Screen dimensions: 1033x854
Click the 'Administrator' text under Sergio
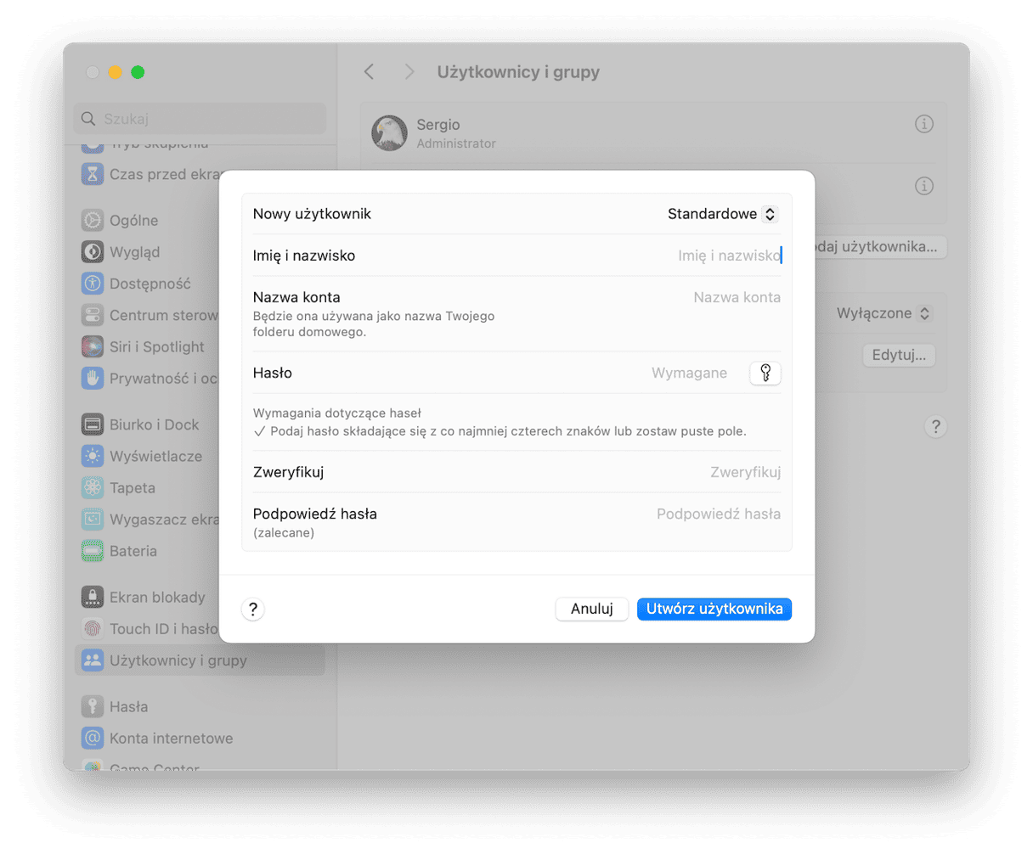click(456, 143)
